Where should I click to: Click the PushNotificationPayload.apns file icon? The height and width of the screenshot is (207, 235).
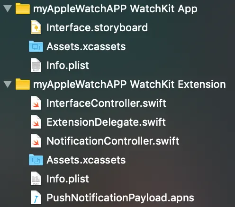[x=36, y=198]
